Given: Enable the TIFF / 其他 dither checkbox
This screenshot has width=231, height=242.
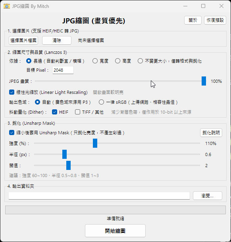Looking at the screenshot, I should click(x=77, y=112).
